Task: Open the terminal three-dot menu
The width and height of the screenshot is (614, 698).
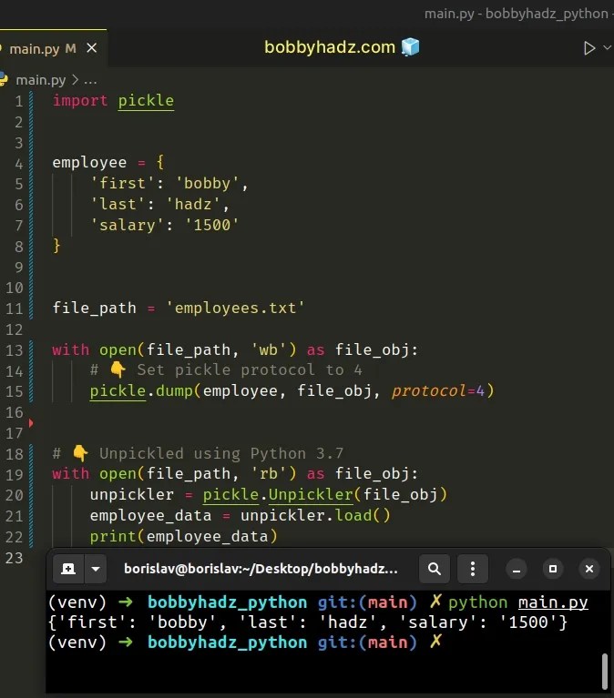Action: coord(473,569)
